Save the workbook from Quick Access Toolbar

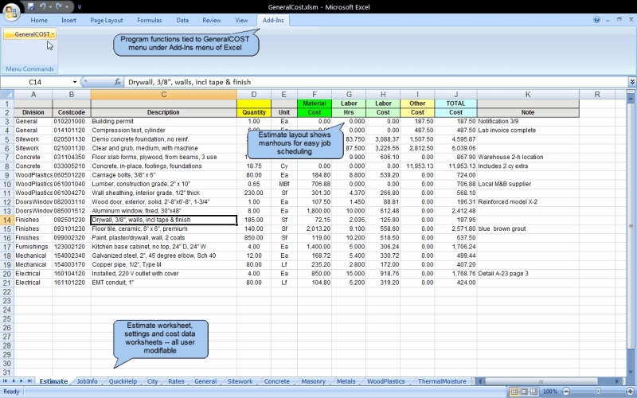pos(31,6)
